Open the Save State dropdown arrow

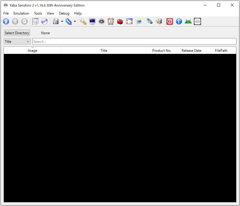62,21
